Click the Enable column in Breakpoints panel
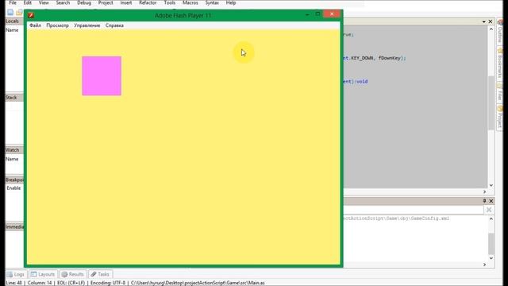The height and width of the screenshot is (286, 508). (14, 188)
